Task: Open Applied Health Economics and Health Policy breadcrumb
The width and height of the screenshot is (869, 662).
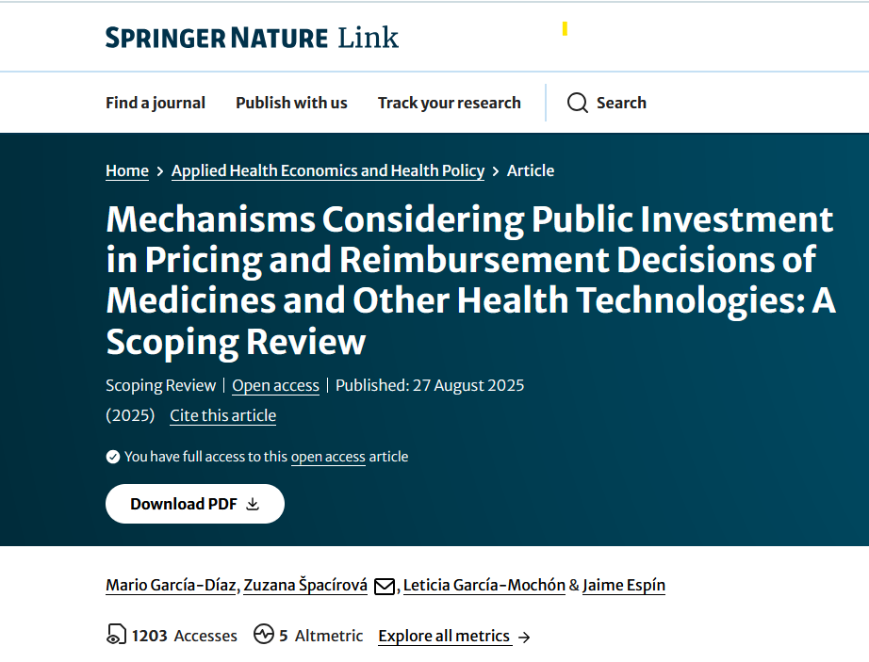Action: (x=328, y=170)
